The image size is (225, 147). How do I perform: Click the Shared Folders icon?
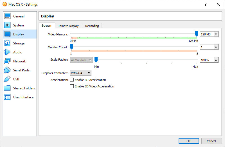point(8,88)
